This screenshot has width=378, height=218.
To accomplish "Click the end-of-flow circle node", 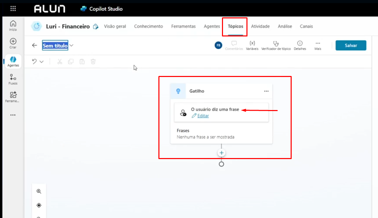I will (x=221, y=164).
